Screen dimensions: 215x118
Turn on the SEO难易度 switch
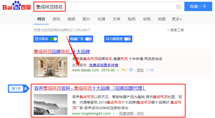click(x=128, y=39)
